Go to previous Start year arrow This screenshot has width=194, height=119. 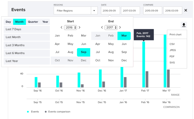[x=62, y=27]
